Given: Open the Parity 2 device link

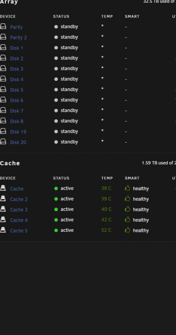Looking at the screenshot, I should (x=18, y=38).
